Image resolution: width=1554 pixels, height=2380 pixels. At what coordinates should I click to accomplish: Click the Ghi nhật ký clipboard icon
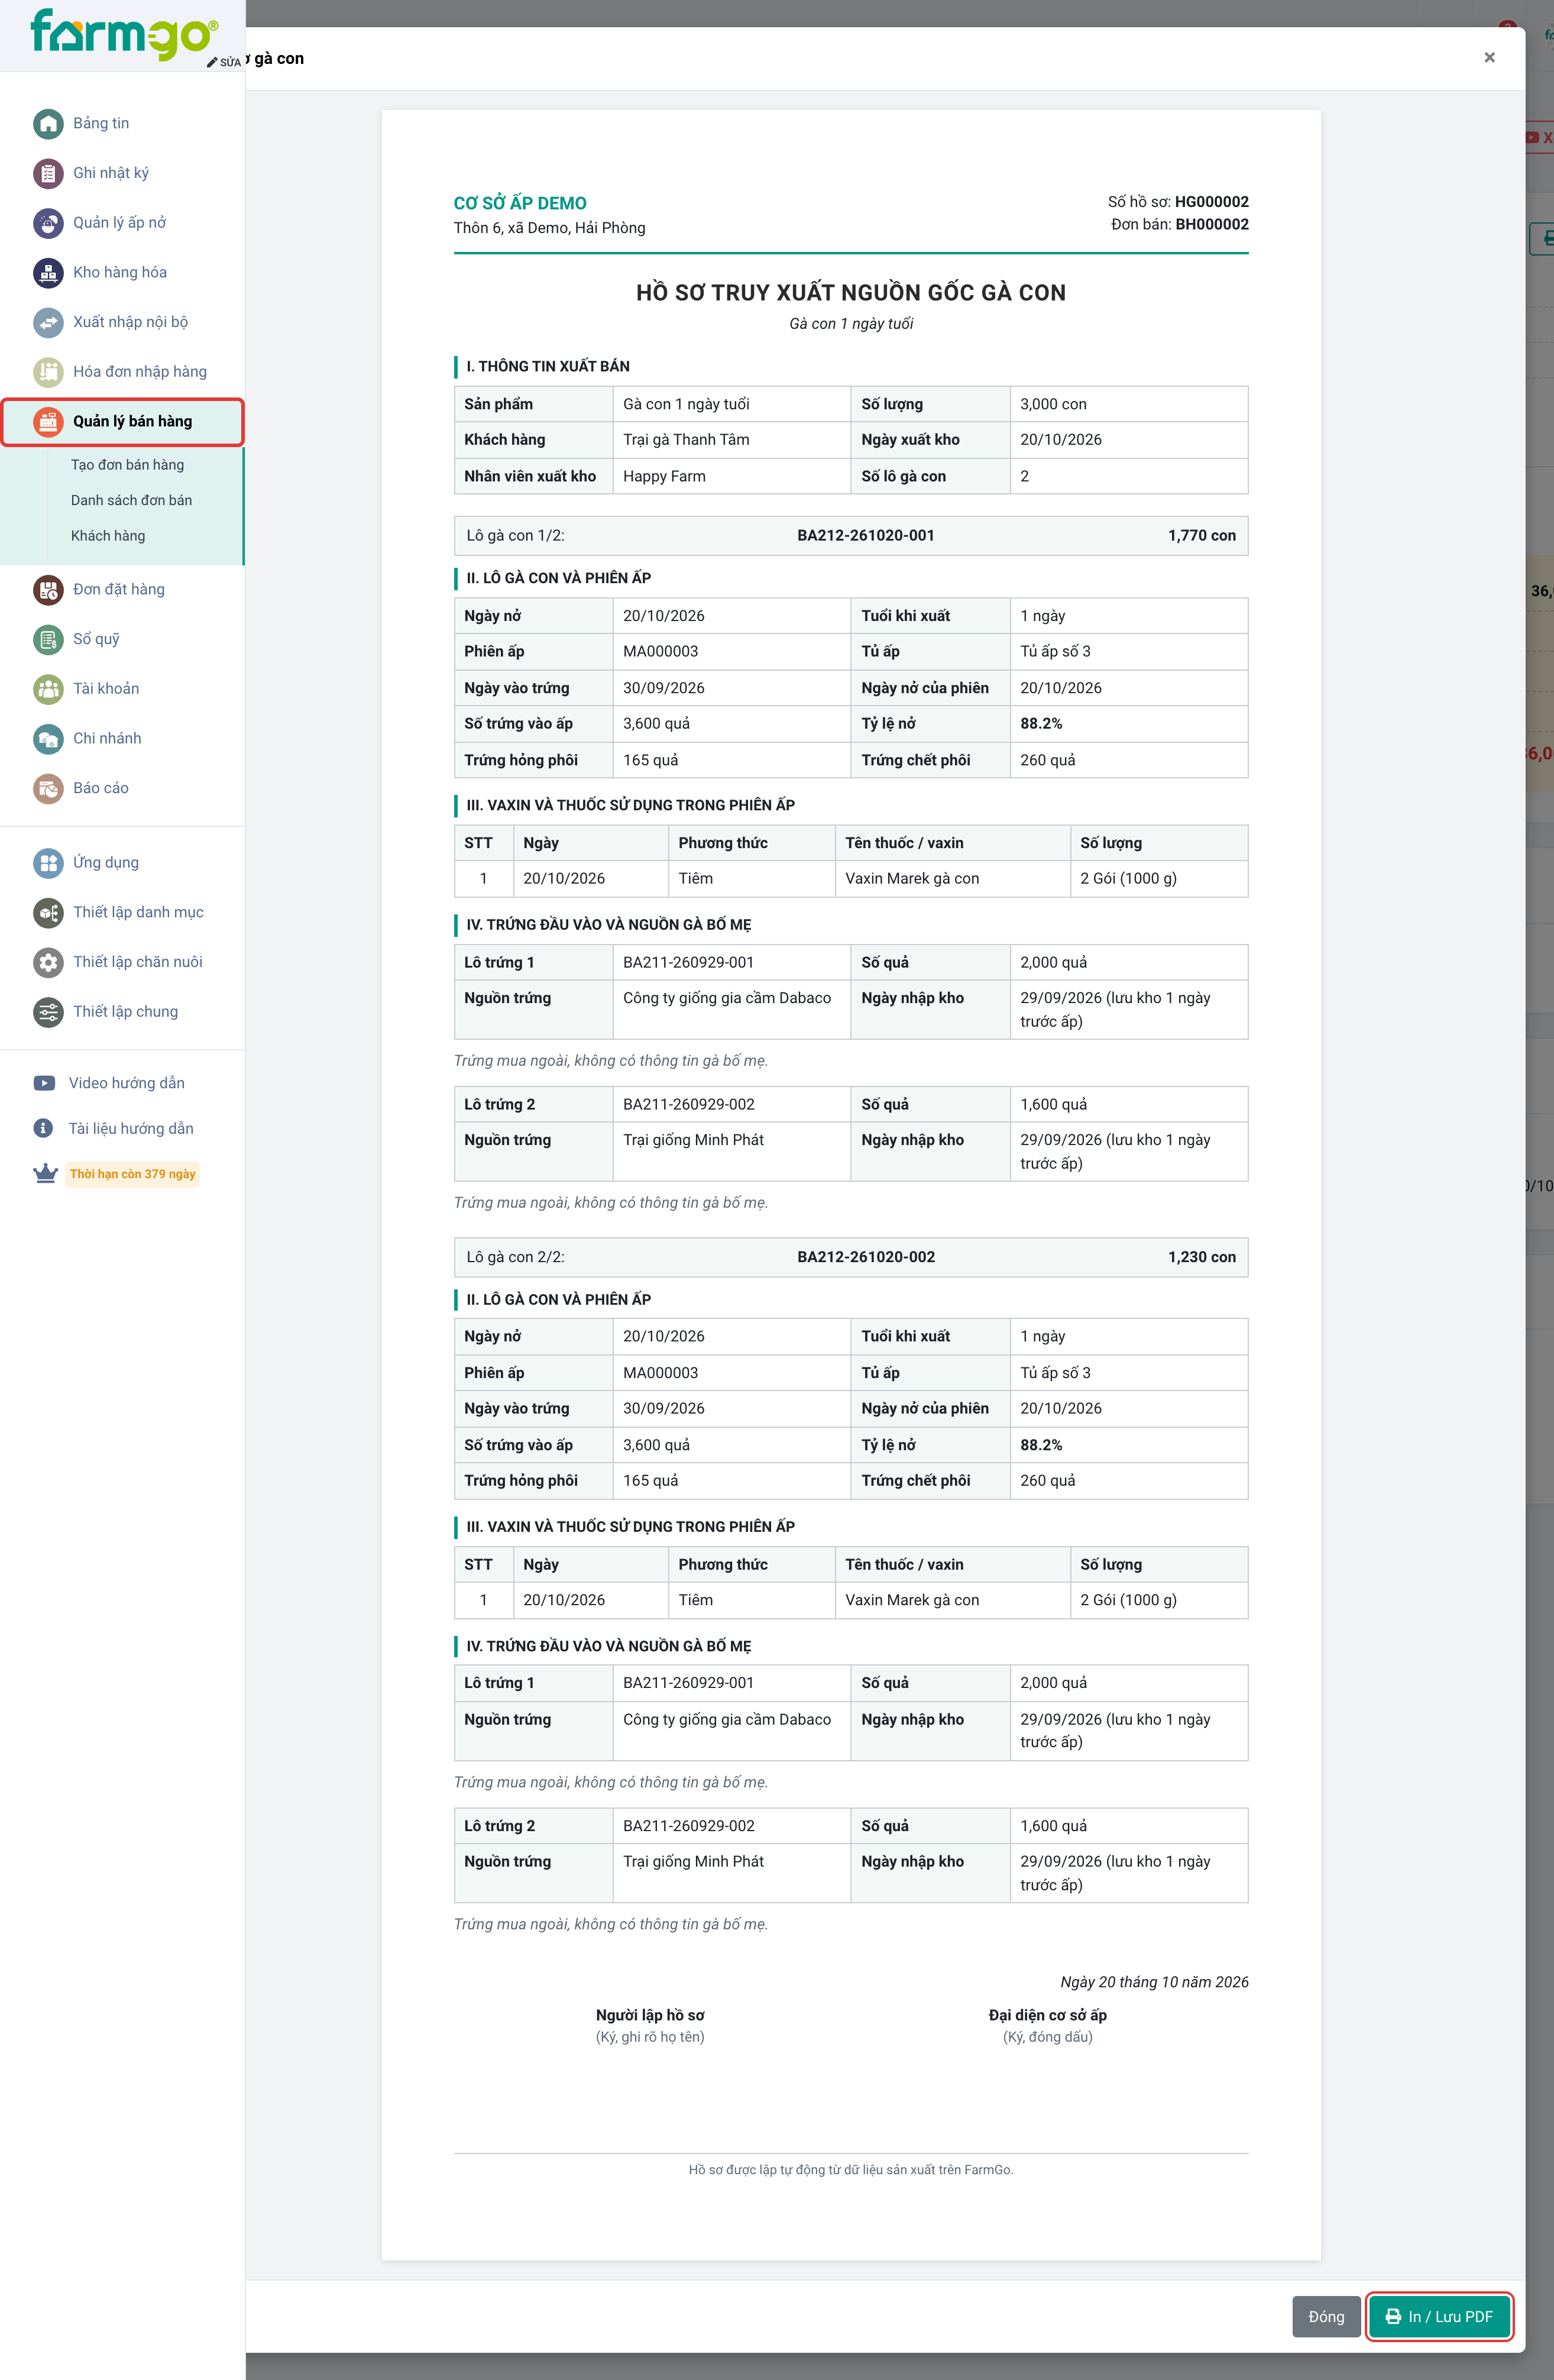click(x=48, y=173)
